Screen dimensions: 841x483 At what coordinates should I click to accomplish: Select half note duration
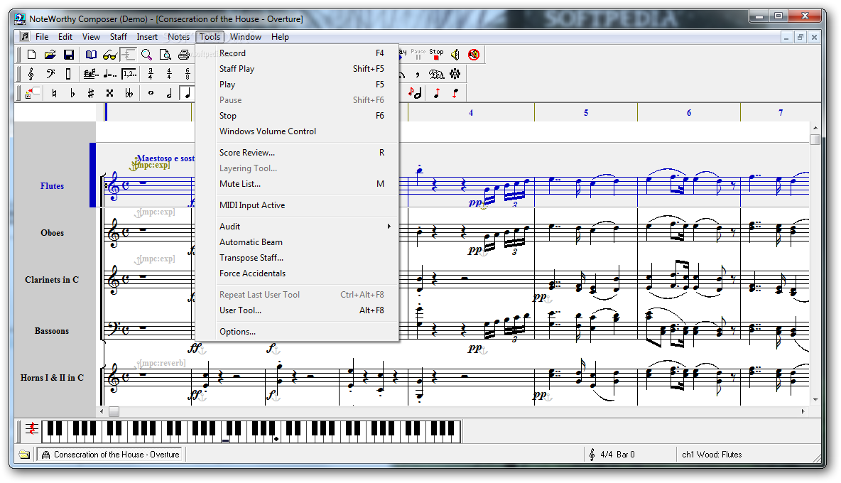click(169, 93)
